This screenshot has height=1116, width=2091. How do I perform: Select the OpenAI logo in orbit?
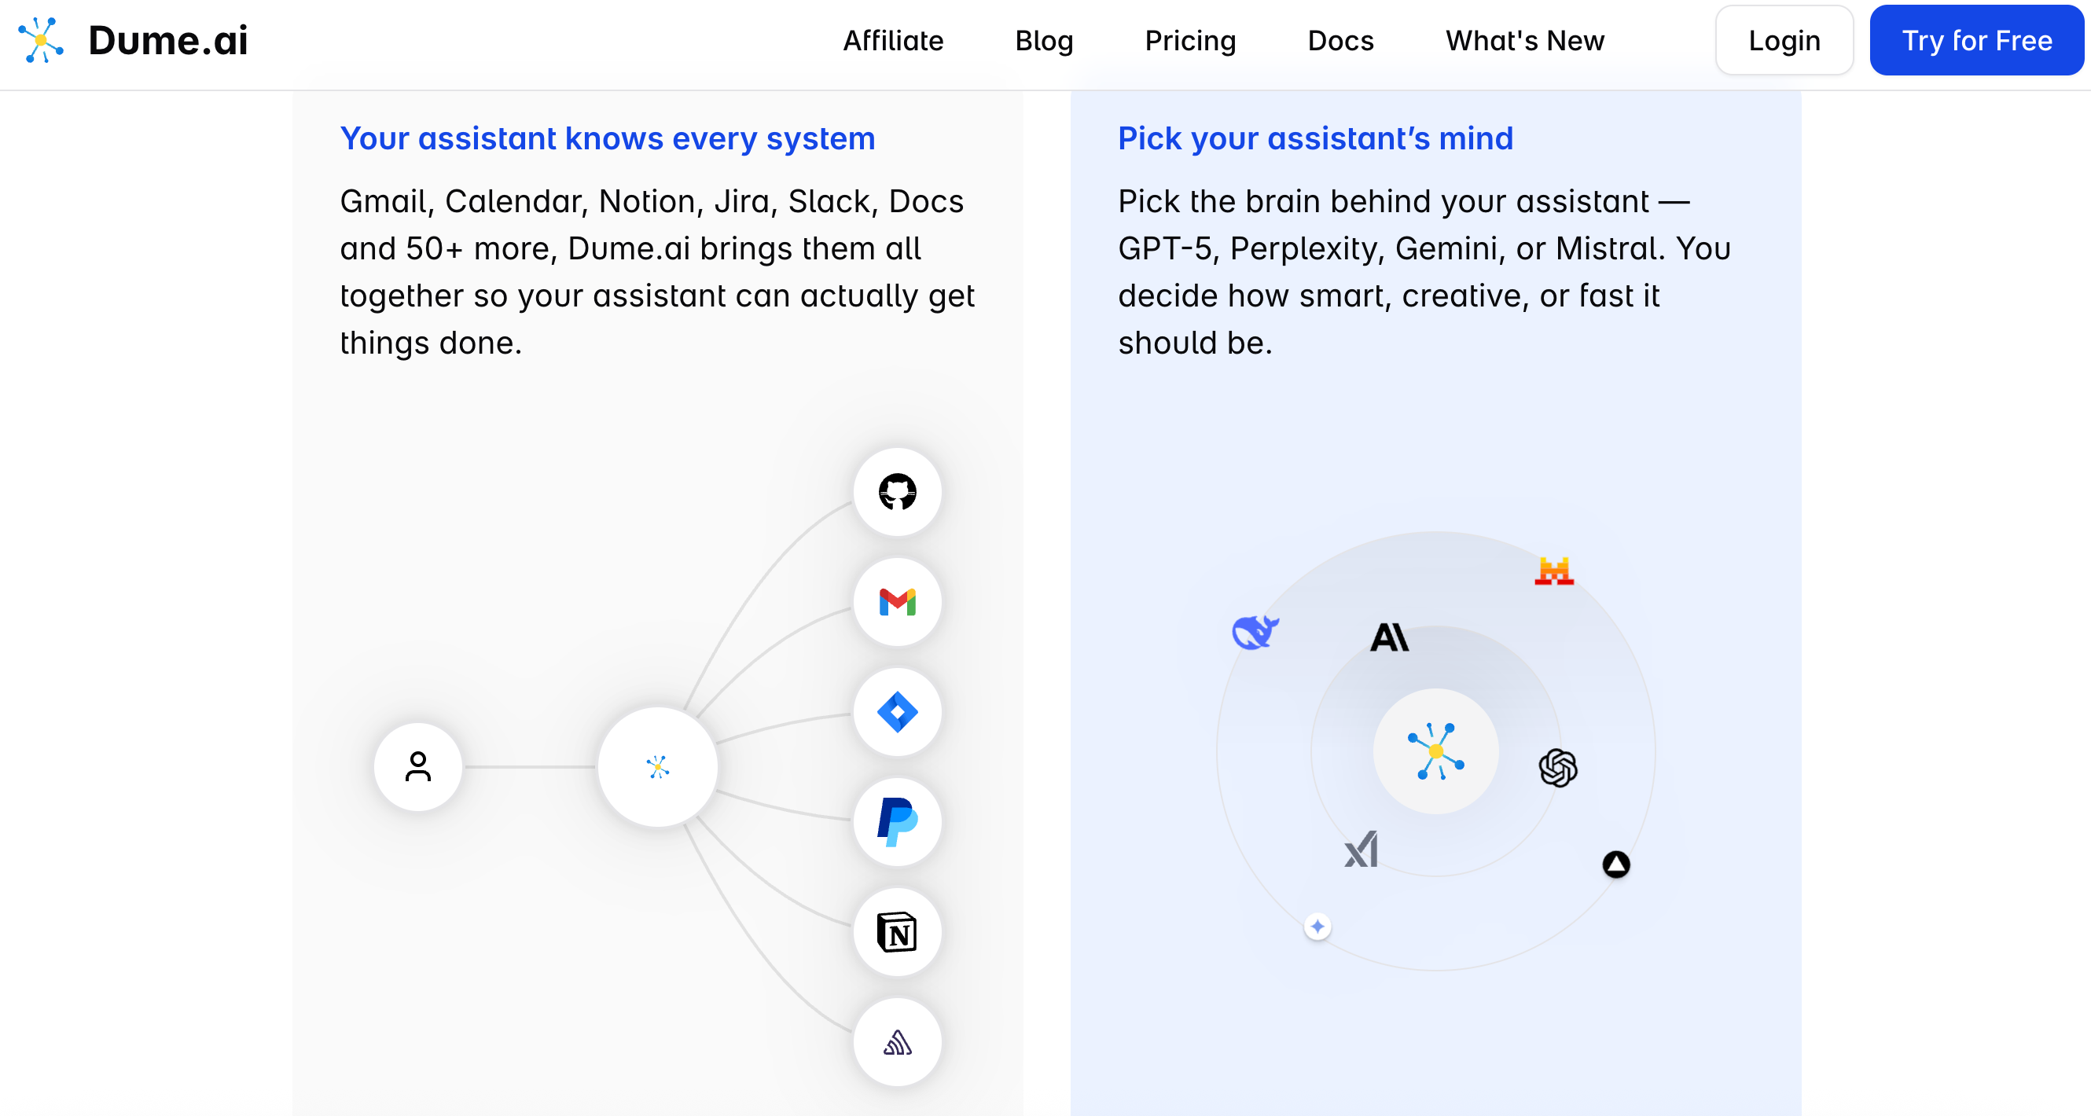click(1558, 767)
